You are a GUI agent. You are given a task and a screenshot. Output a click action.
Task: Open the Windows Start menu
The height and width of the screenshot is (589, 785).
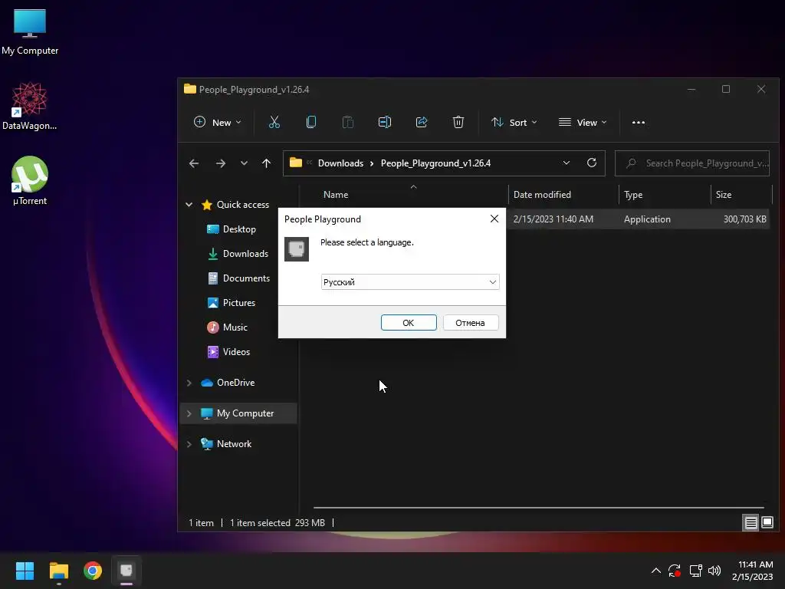tap(25, 571)
